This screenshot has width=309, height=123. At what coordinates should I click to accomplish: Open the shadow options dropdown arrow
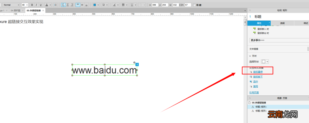point(107,5)
